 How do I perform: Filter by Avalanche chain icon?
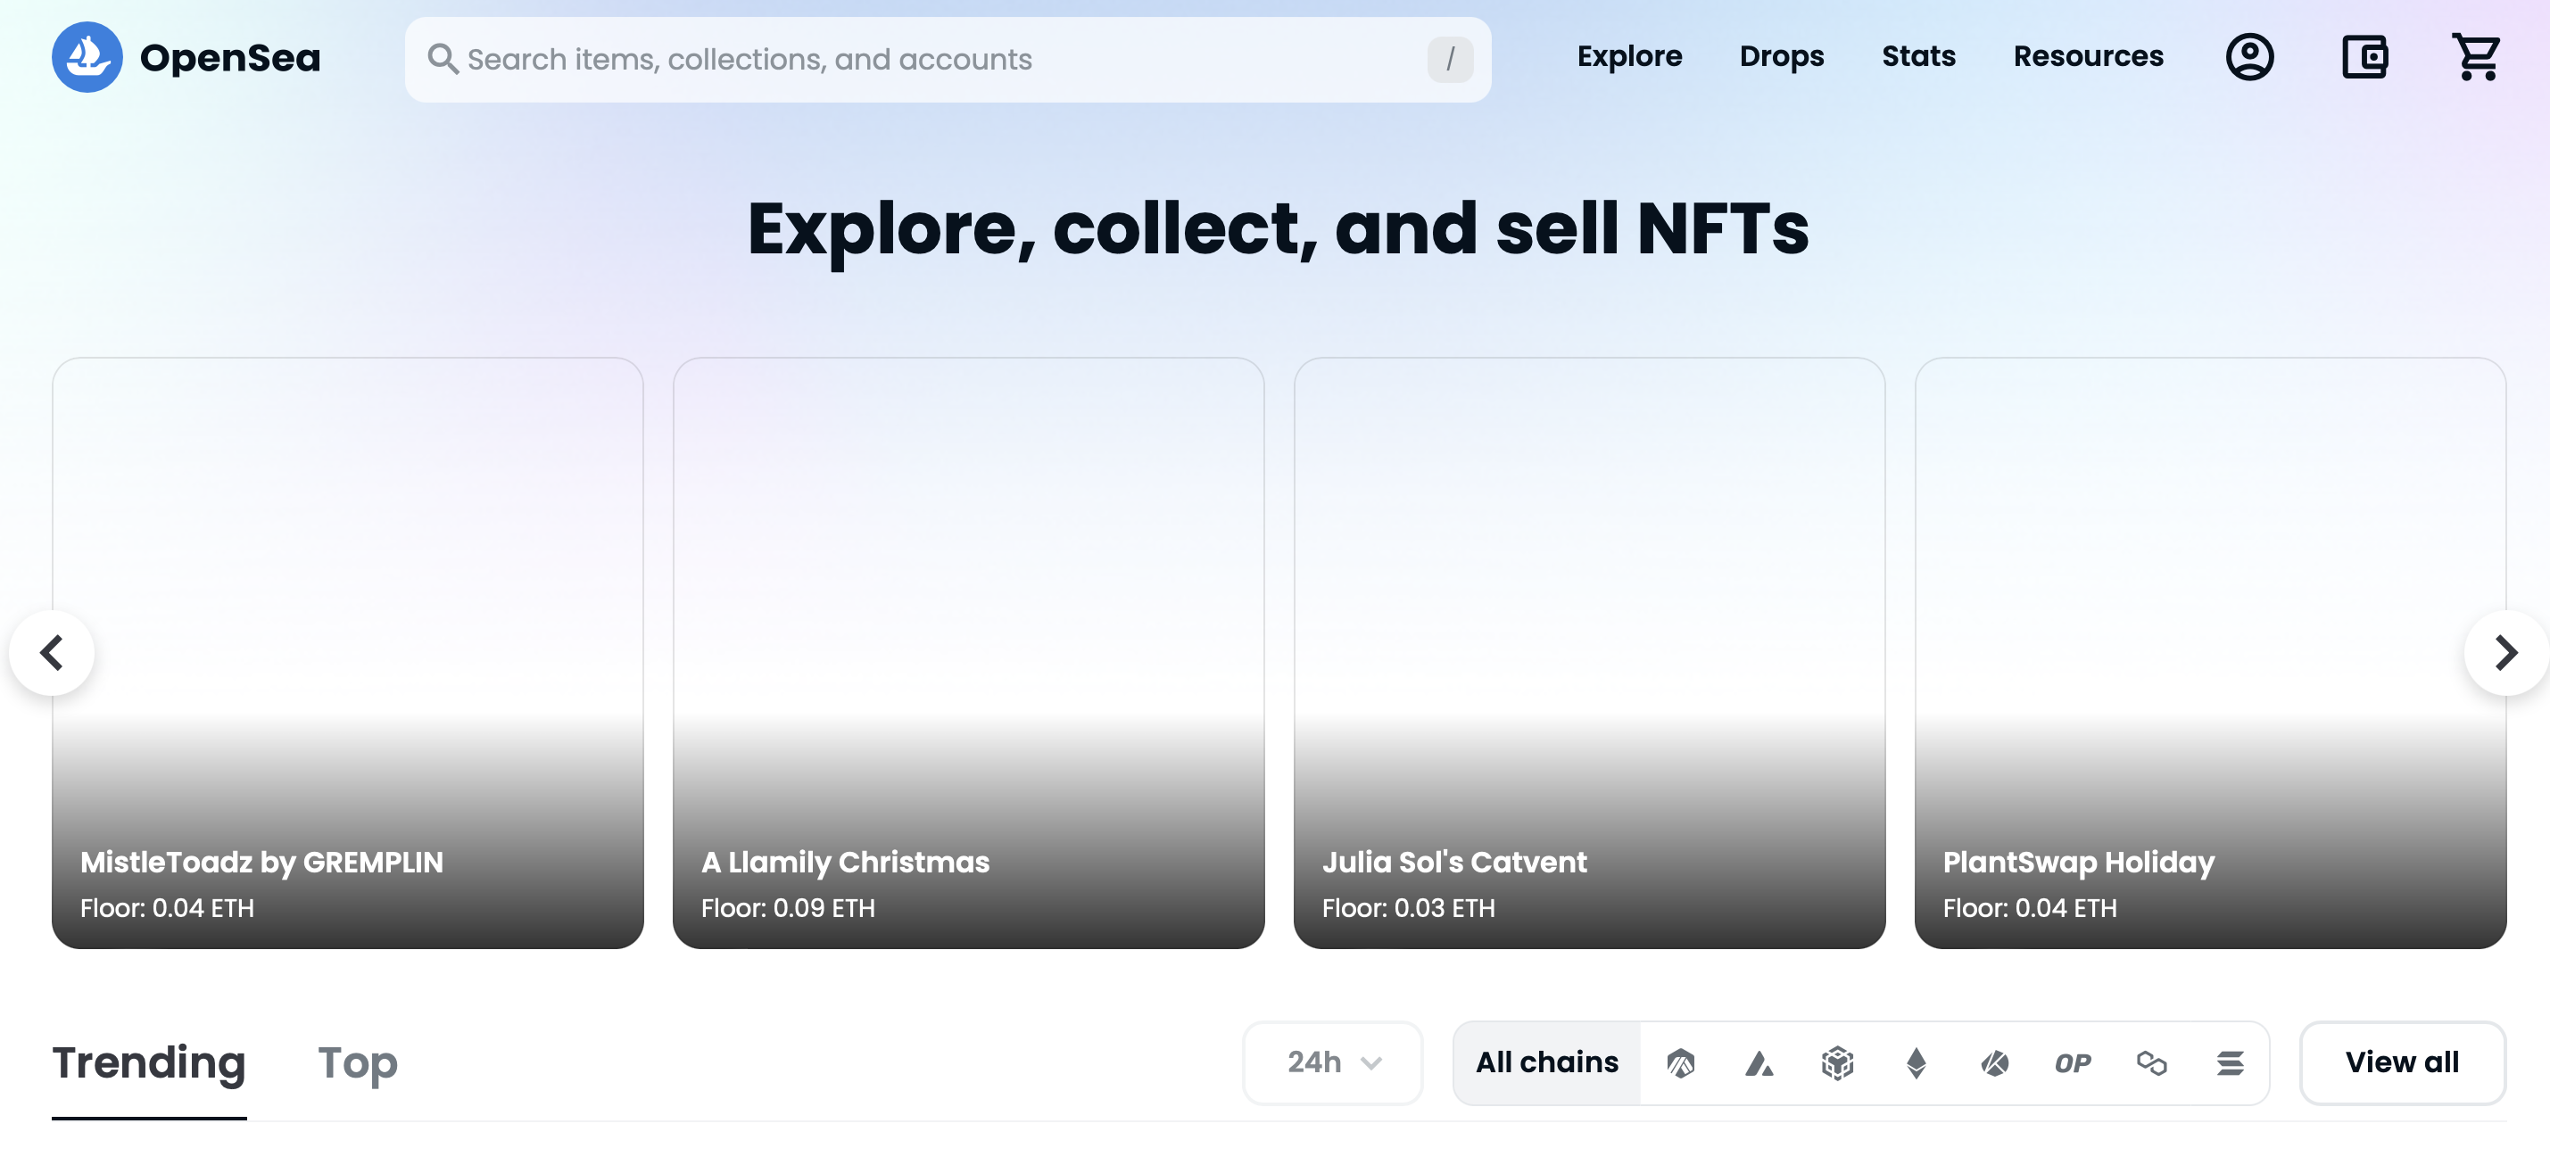[1758, 1063]
